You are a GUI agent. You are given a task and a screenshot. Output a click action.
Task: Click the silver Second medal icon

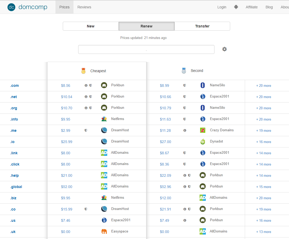tap(184, 71)
